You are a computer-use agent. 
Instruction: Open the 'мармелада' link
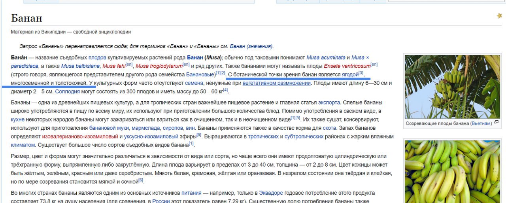145,128
